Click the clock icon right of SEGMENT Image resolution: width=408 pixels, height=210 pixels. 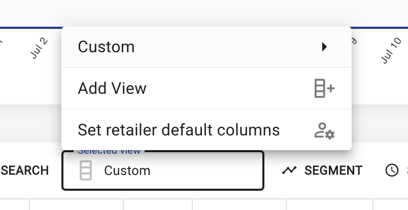pyautogui.click(x=392, y=170)
